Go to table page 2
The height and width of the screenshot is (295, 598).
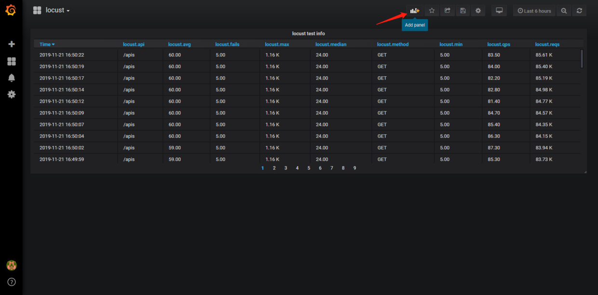[x=274, y=168]
